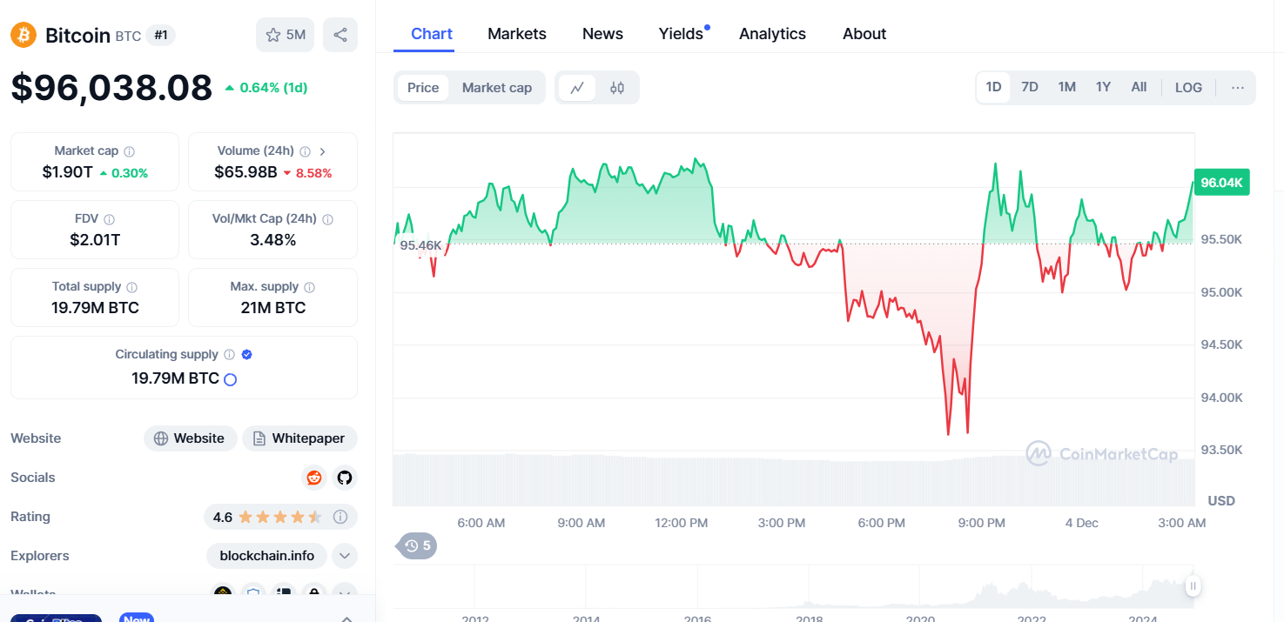Switch to candlestick chart view
The width and height of the screenshot is (1284, 622).
click(x=617, y=88)
